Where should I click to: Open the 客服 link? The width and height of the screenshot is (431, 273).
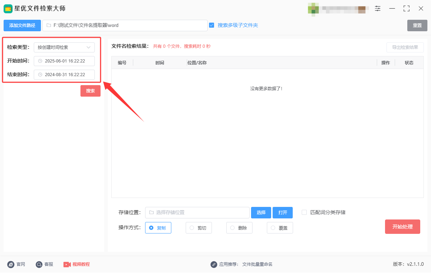coord(49,264)
